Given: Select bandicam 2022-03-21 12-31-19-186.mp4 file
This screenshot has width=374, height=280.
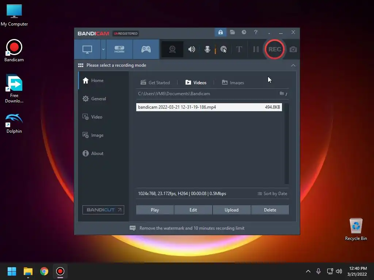Looking at the screenshot, I should pos(209,107).
